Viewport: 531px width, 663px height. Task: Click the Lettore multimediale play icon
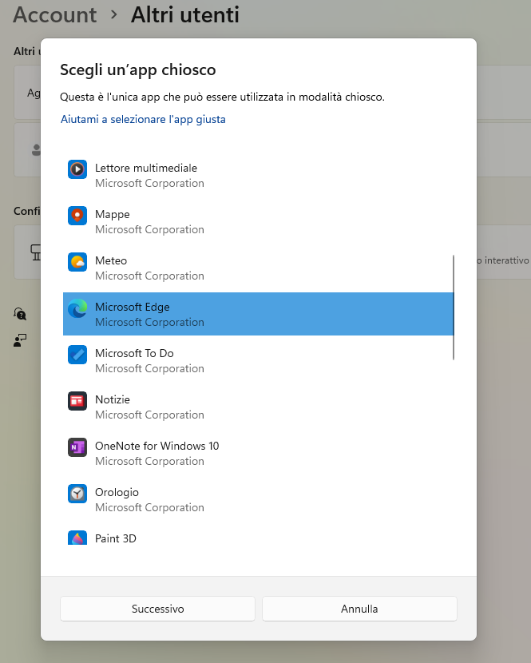[77, 169]
